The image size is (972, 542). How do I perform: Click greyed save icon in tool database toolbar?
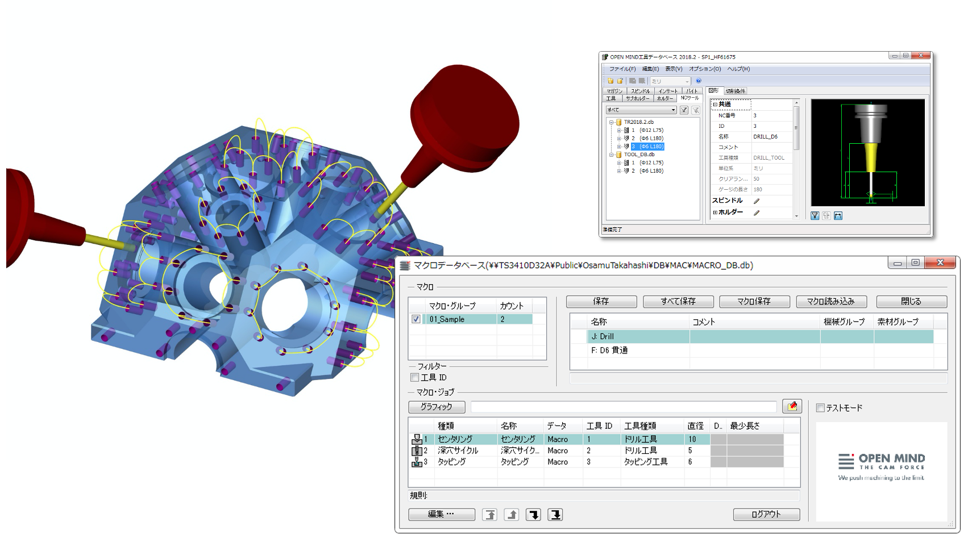[632, 81]
